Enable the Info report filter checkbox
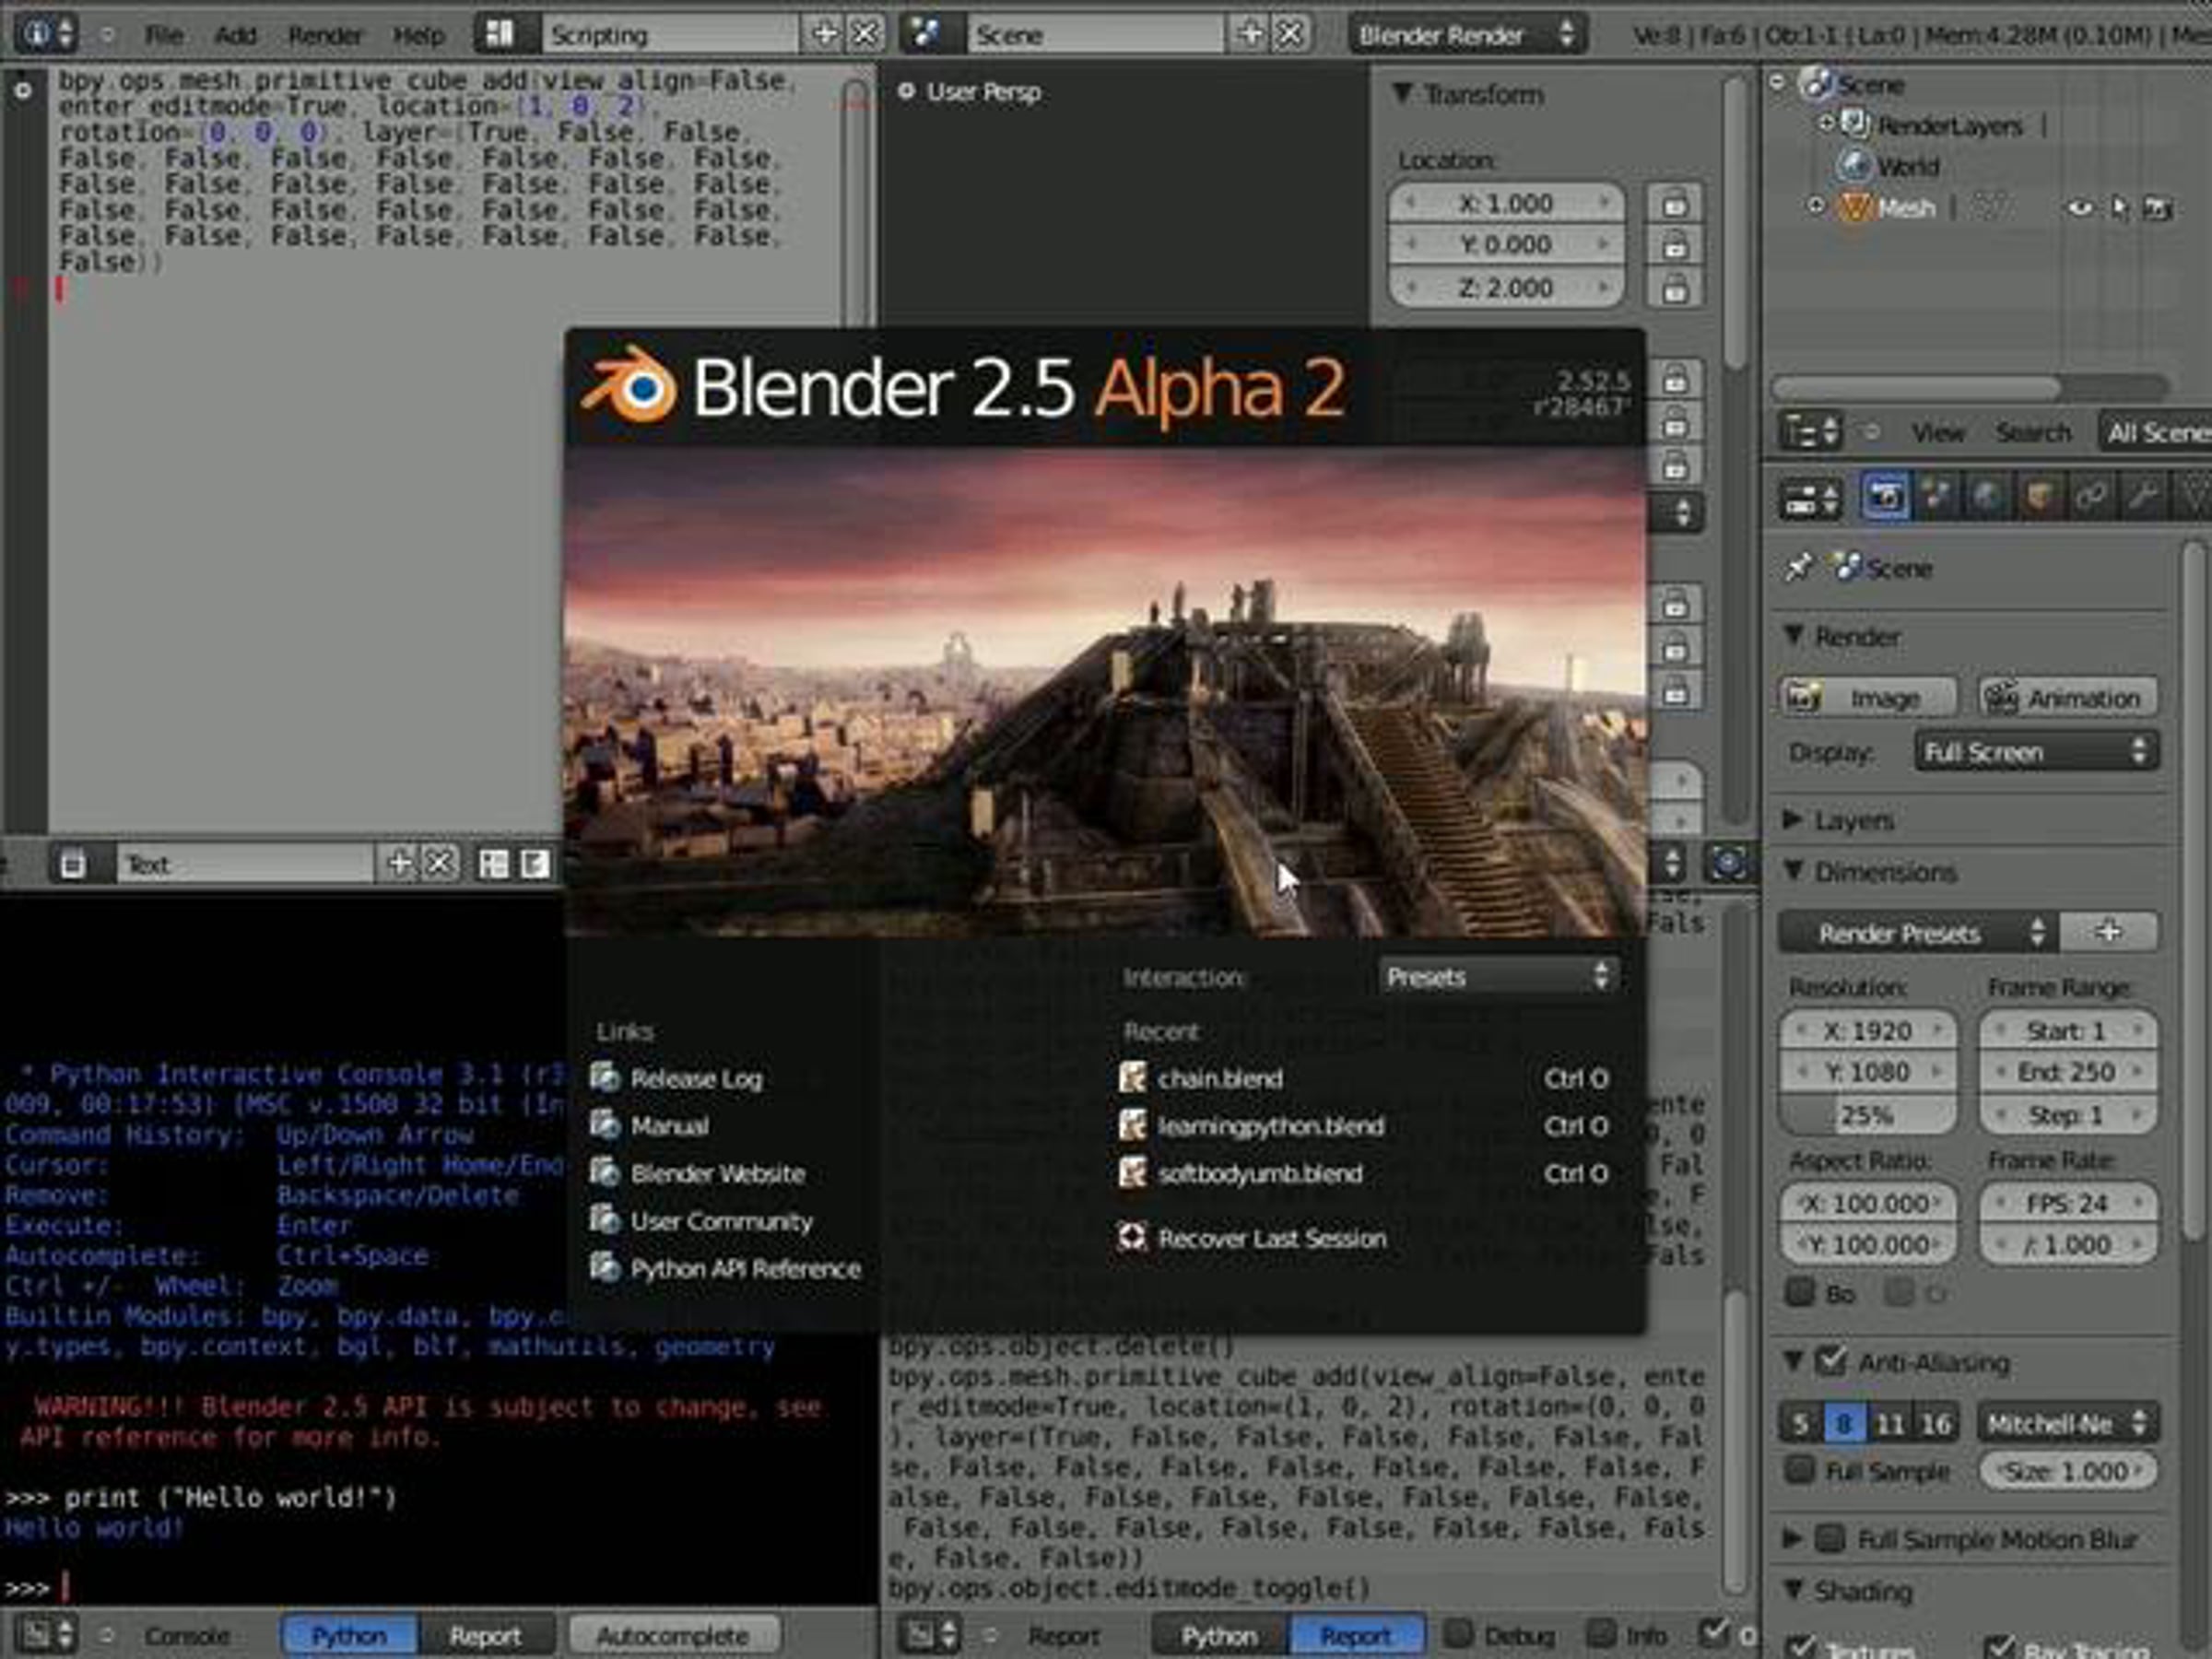The width and height of the screenshot is (2212, 1659). point(1601,1634)
